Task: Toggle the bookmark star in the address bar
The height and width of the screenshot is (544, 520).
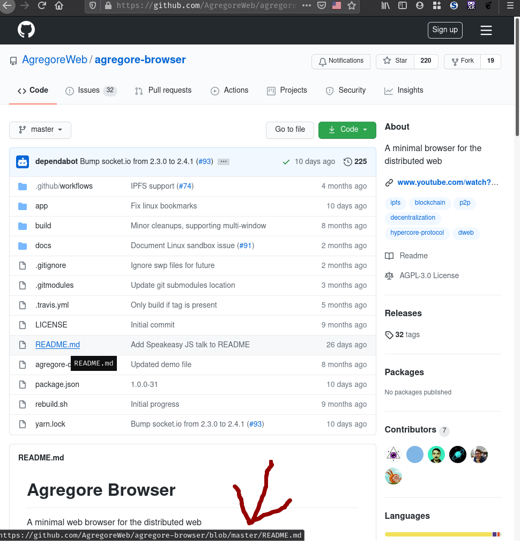Action: 351,6
